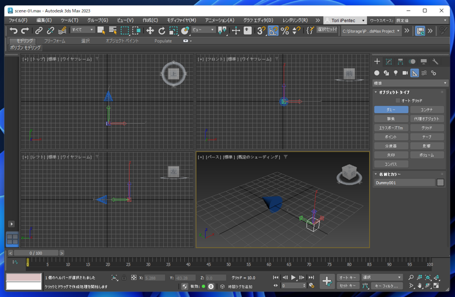Click the コンテナ helper button
Viewport: 455px width, 297px height.
click(427, 110)
